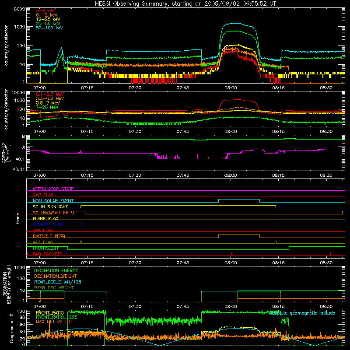Click "counts/s/detector" label of the keV panel

point(6,45)
